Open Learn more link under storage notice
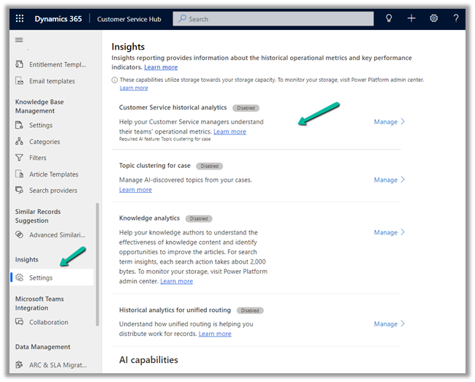 [134, 88]
